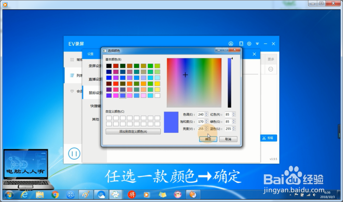Open the pink pig app on taskbar
This screenshot has width=343, height=202.
pos(178,194)
